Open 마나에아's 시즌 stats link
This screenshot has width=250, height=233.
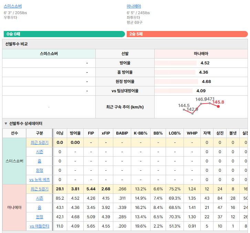tap(39, 198)
